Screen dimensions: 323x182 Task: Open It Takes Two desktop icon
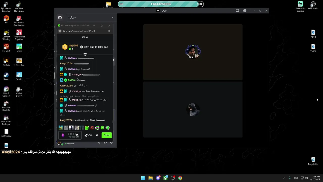point(19,62)
